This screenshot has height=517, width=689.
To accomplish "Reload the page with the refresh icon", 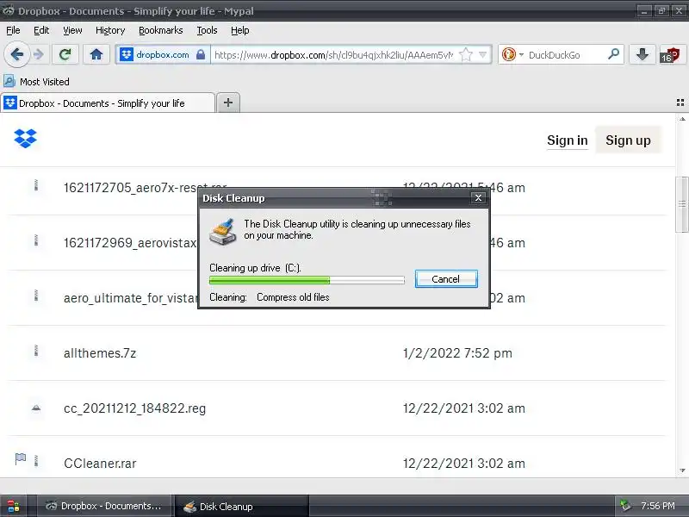I will click(x=65, y=54).
